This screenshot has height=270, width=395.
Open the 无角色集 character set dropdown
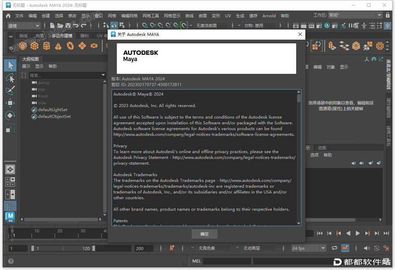[x=214, y=248]
